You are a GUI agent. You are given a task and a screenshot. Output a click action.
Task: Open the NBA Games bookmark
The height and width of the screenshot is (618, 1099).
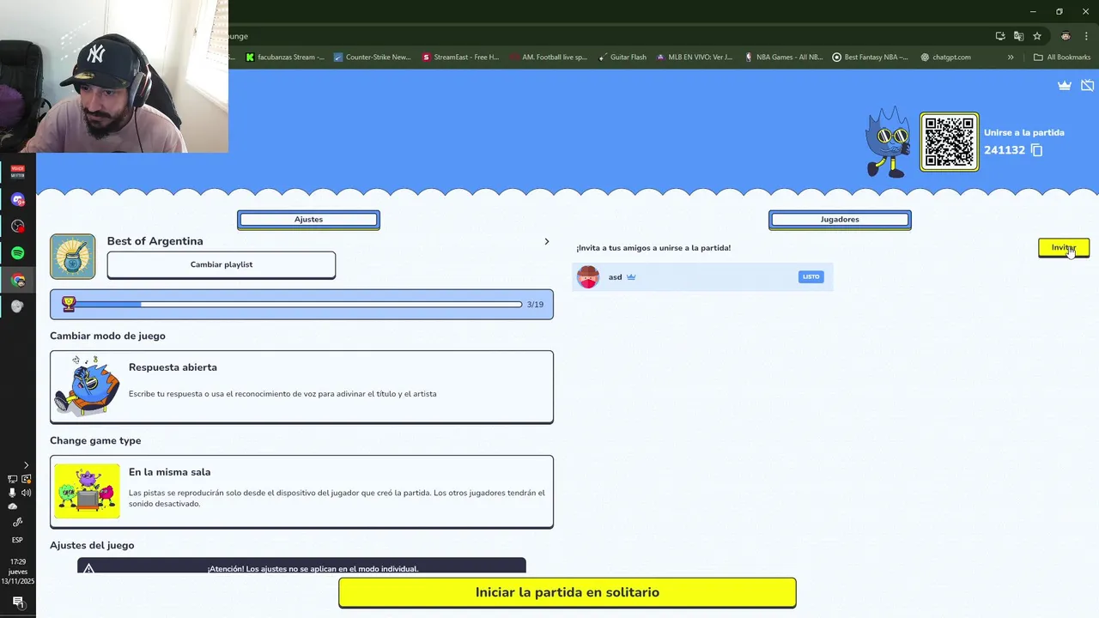click(783, 58)
